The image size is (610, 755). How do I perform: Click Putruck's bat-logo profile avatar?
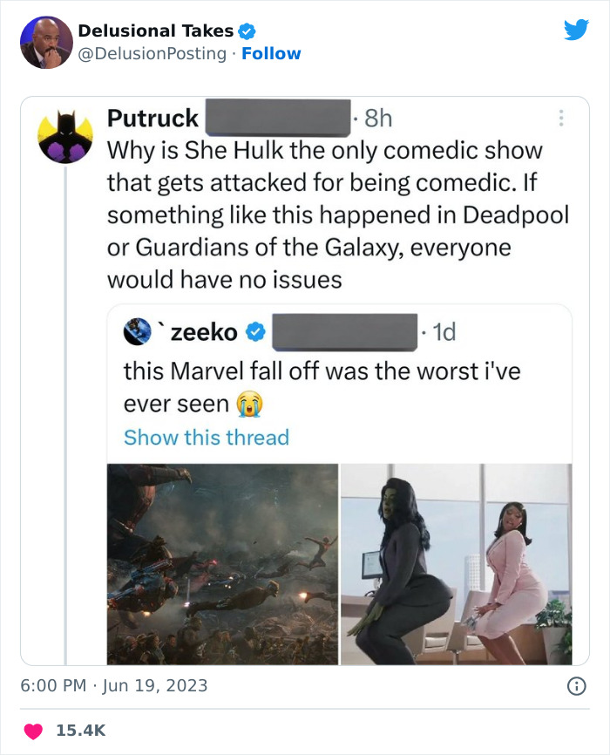(x=66, y=136)
